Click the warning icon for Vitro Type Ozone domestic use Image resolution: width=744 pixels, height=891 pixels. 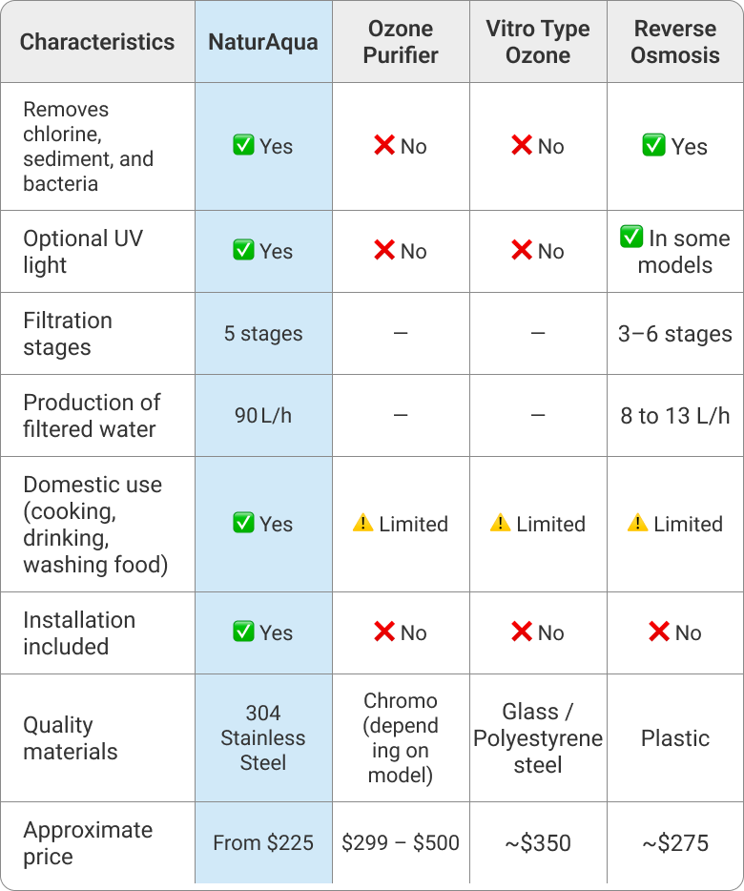[x=501, y=524]
